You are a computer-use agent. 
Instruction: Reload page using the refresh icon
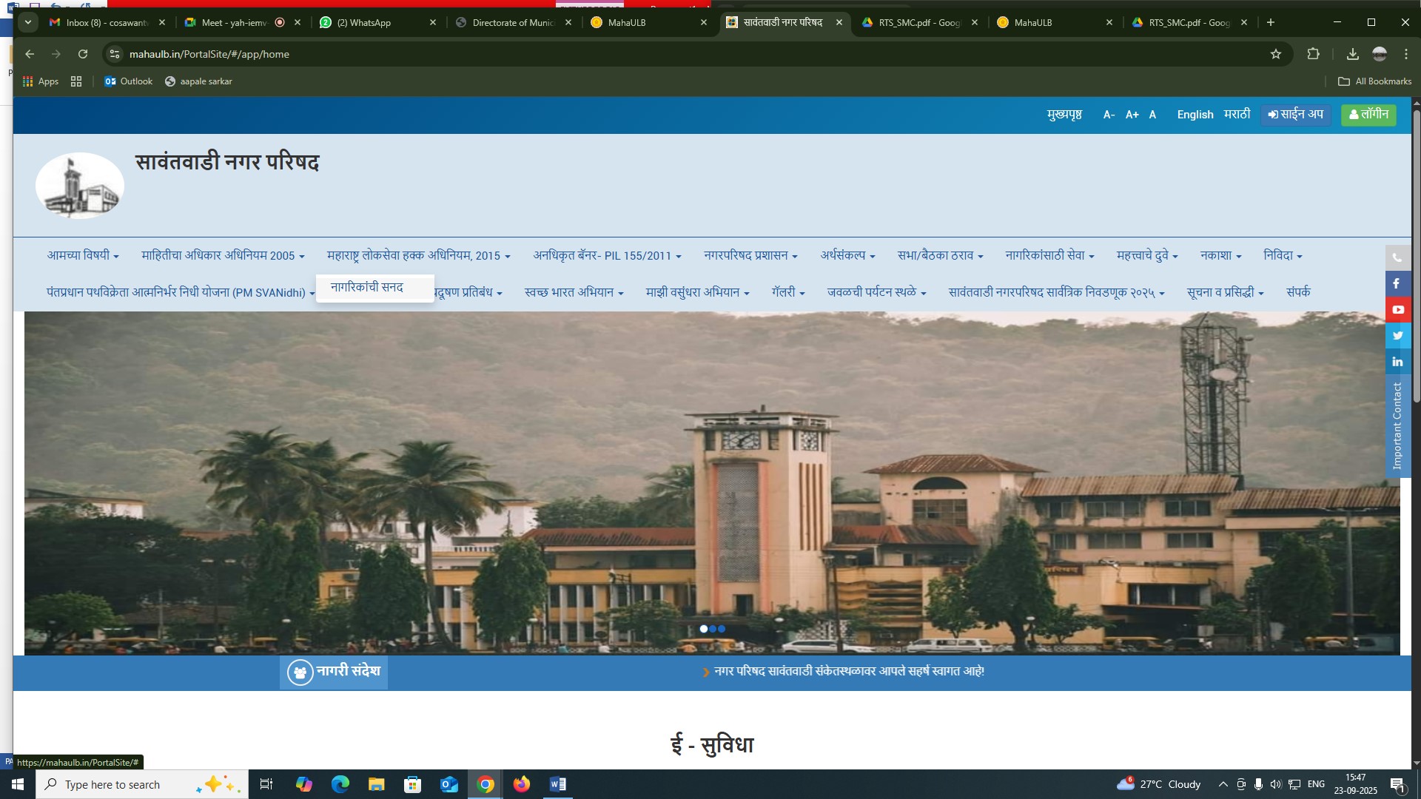pyautogui.click(x=83, y=54)
